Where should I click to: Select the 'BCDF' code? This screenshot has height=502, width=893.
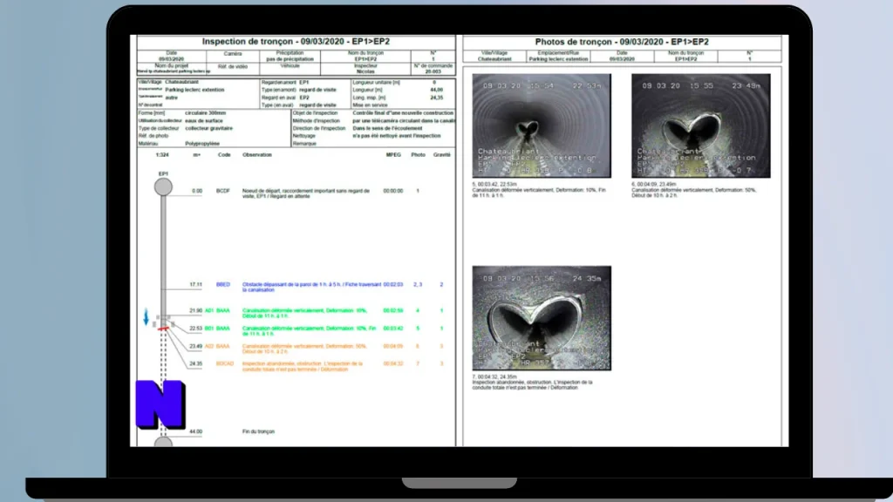(222, 191)
